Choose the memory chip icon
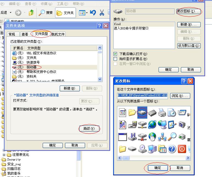Screen dimensions: 212x177 [152, 113]
